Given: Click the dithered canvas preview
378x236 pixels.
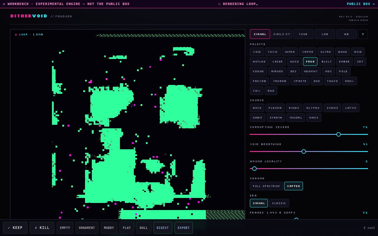Looking at the screenshot, I should [x=128, y=124].
